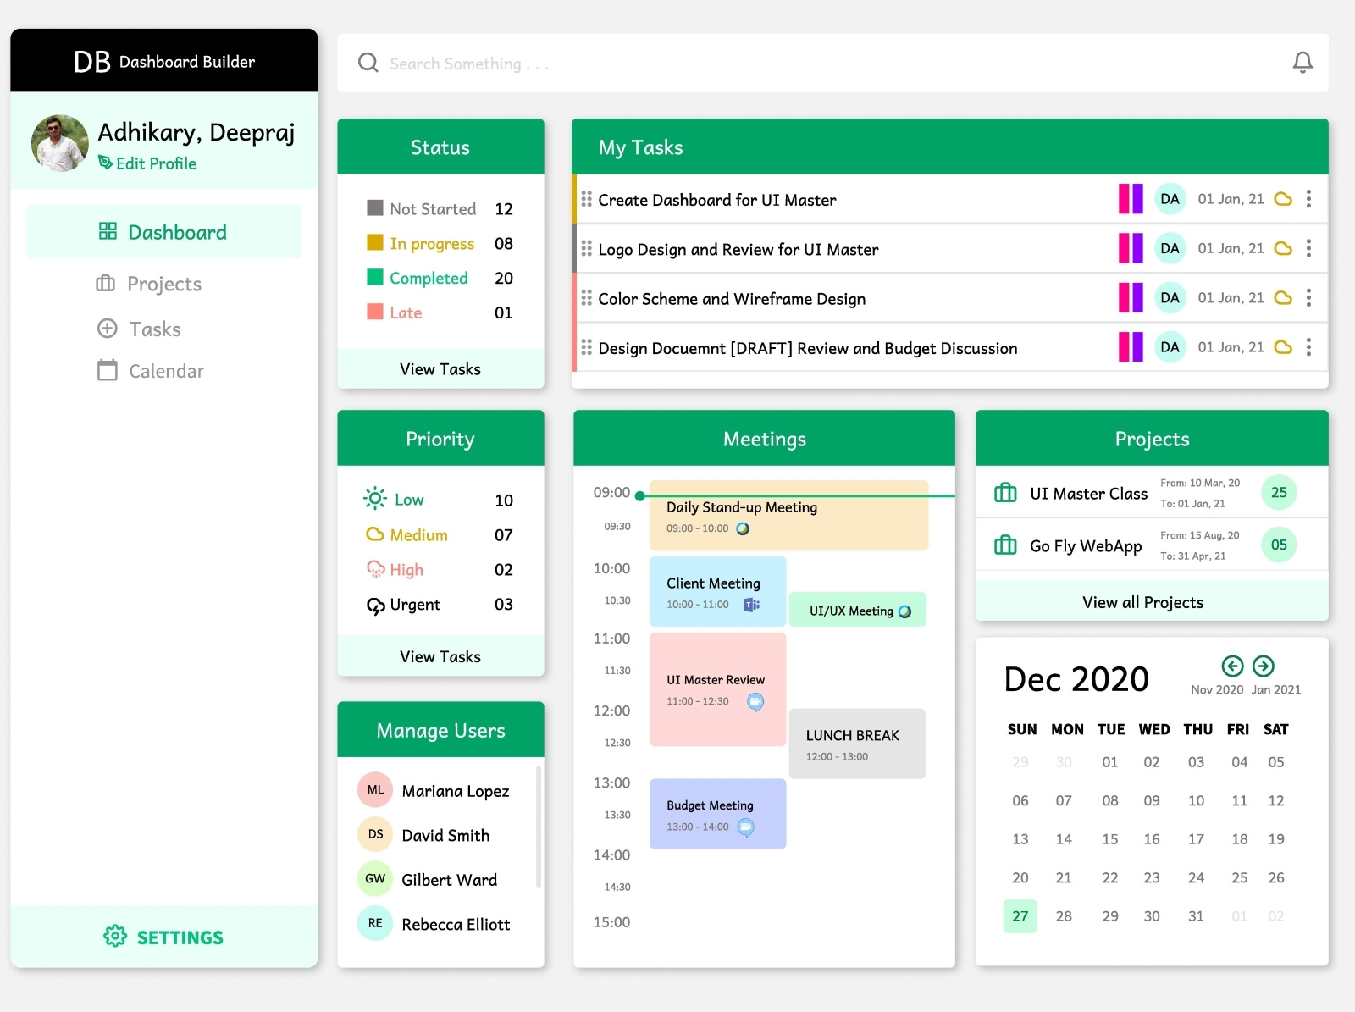This screenshot has width=1355, height=1012.
Task: Click the briefcase icon next to Go Fly WebApp
Action: [1004, 546]
